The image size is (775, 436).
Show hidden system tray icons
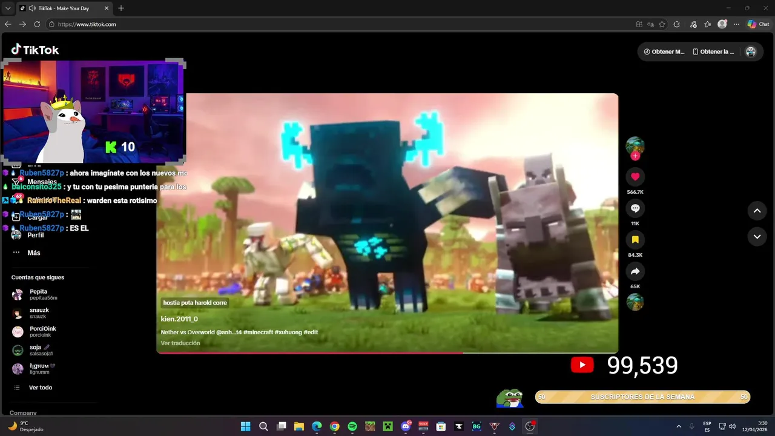coord(679,426)
